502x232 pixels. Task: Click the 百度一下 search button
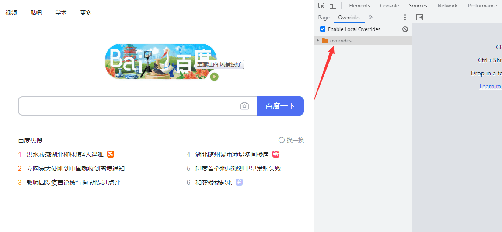280,106
